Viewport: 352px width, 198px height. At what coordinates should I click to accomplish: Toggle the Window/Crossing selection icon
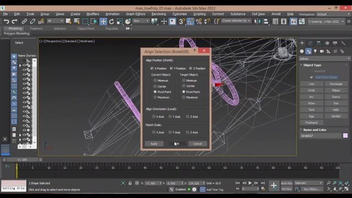pyautogui.click(x=94, y=21)
